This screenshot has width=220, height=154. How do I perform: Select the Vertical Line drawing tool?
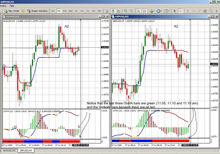click(x=188, y=11)
